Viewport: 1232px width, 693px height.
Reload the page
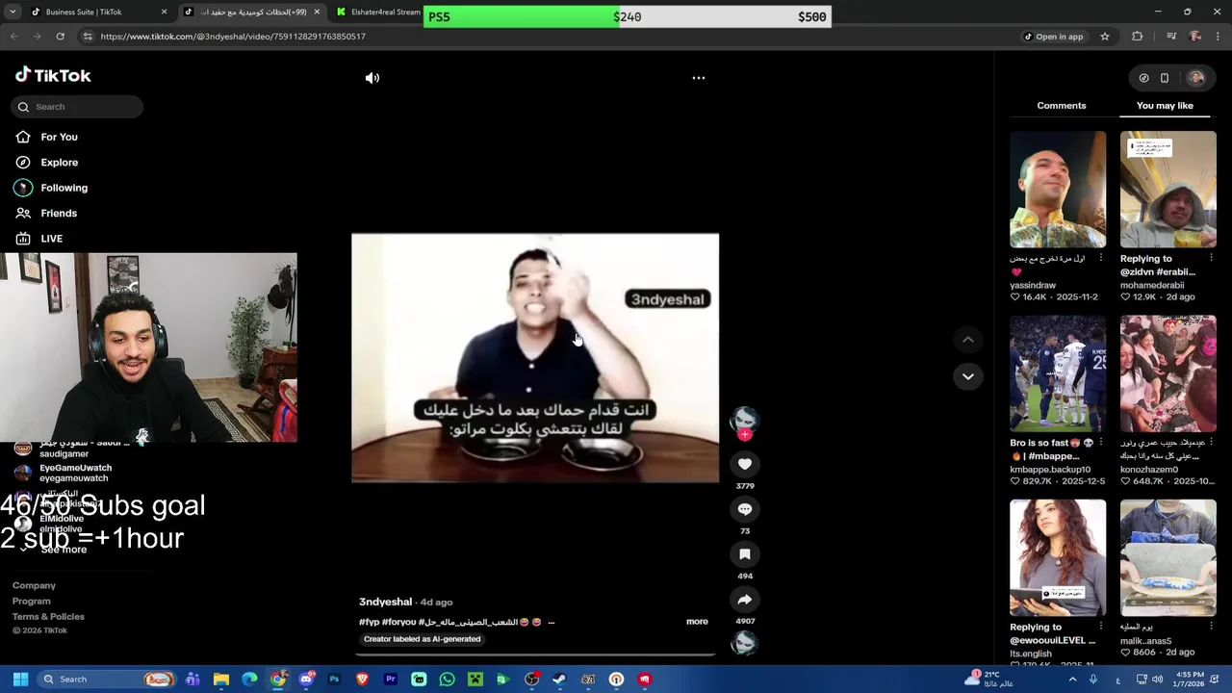pos(60,37)
